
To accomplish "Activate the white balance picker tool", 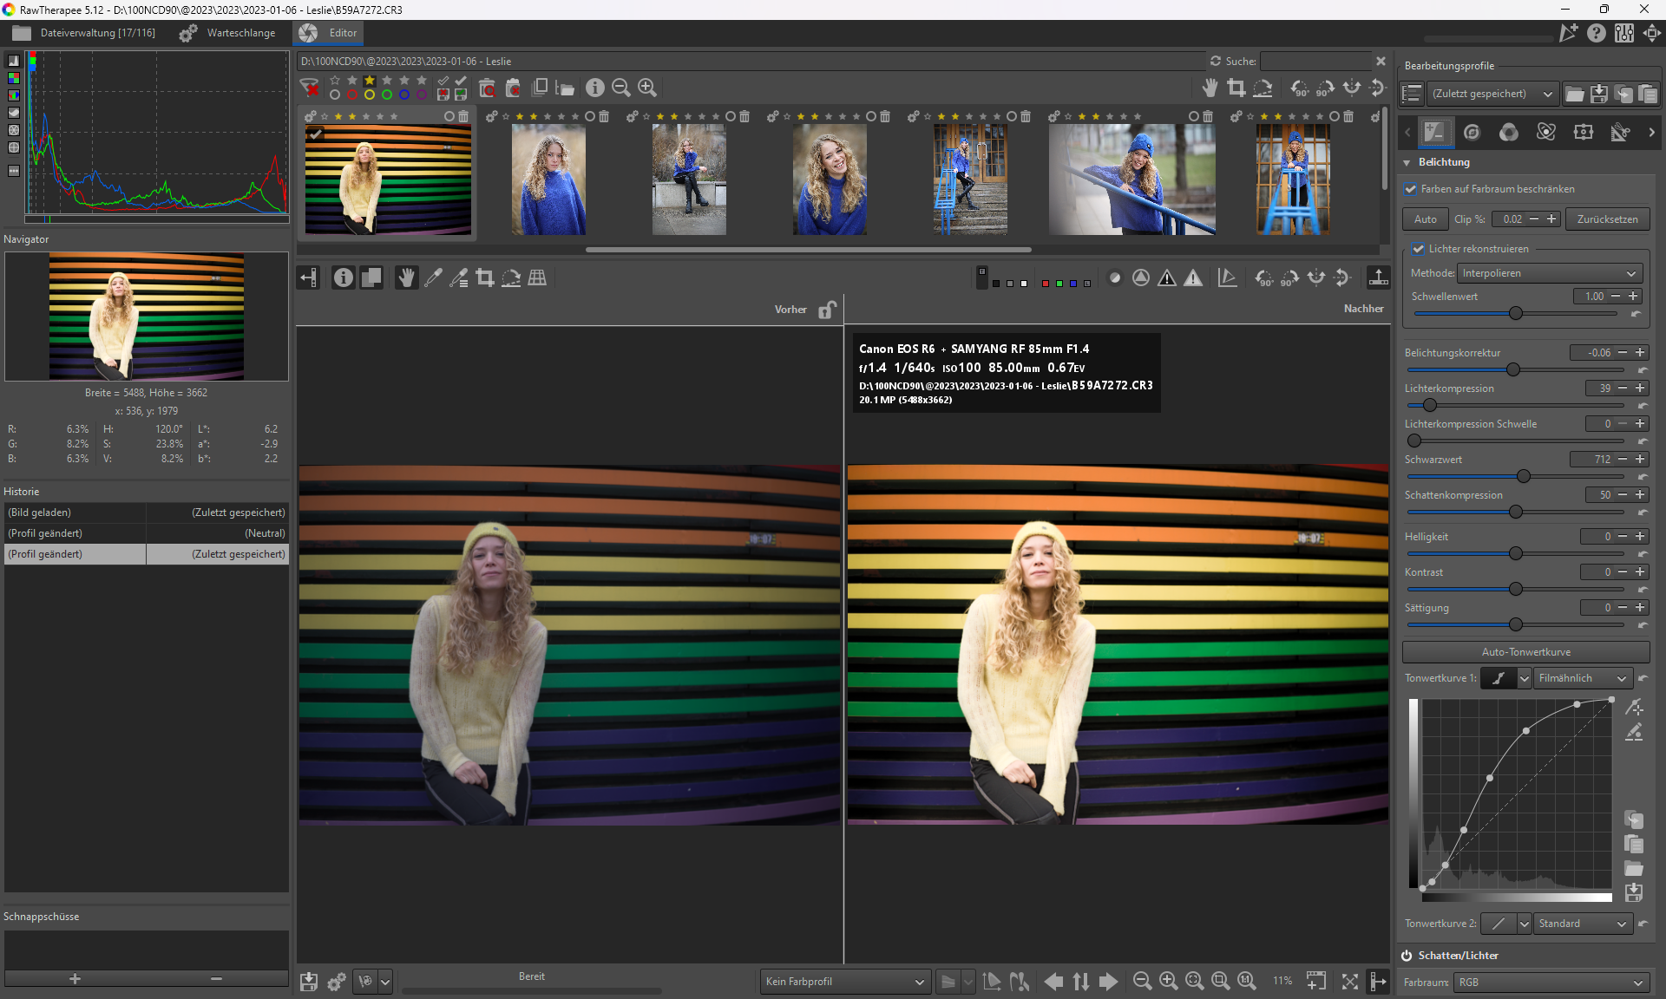I will pyautogui.click(x=433, y=277).
